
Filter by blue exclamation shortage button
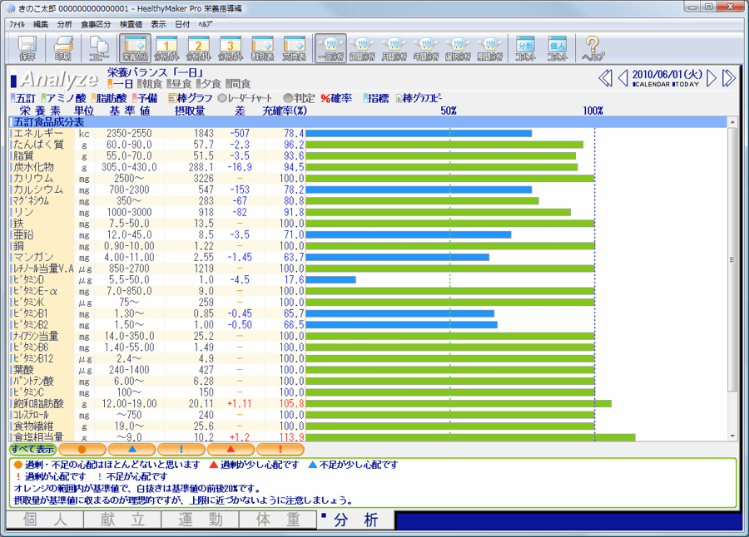pos(181,449)
